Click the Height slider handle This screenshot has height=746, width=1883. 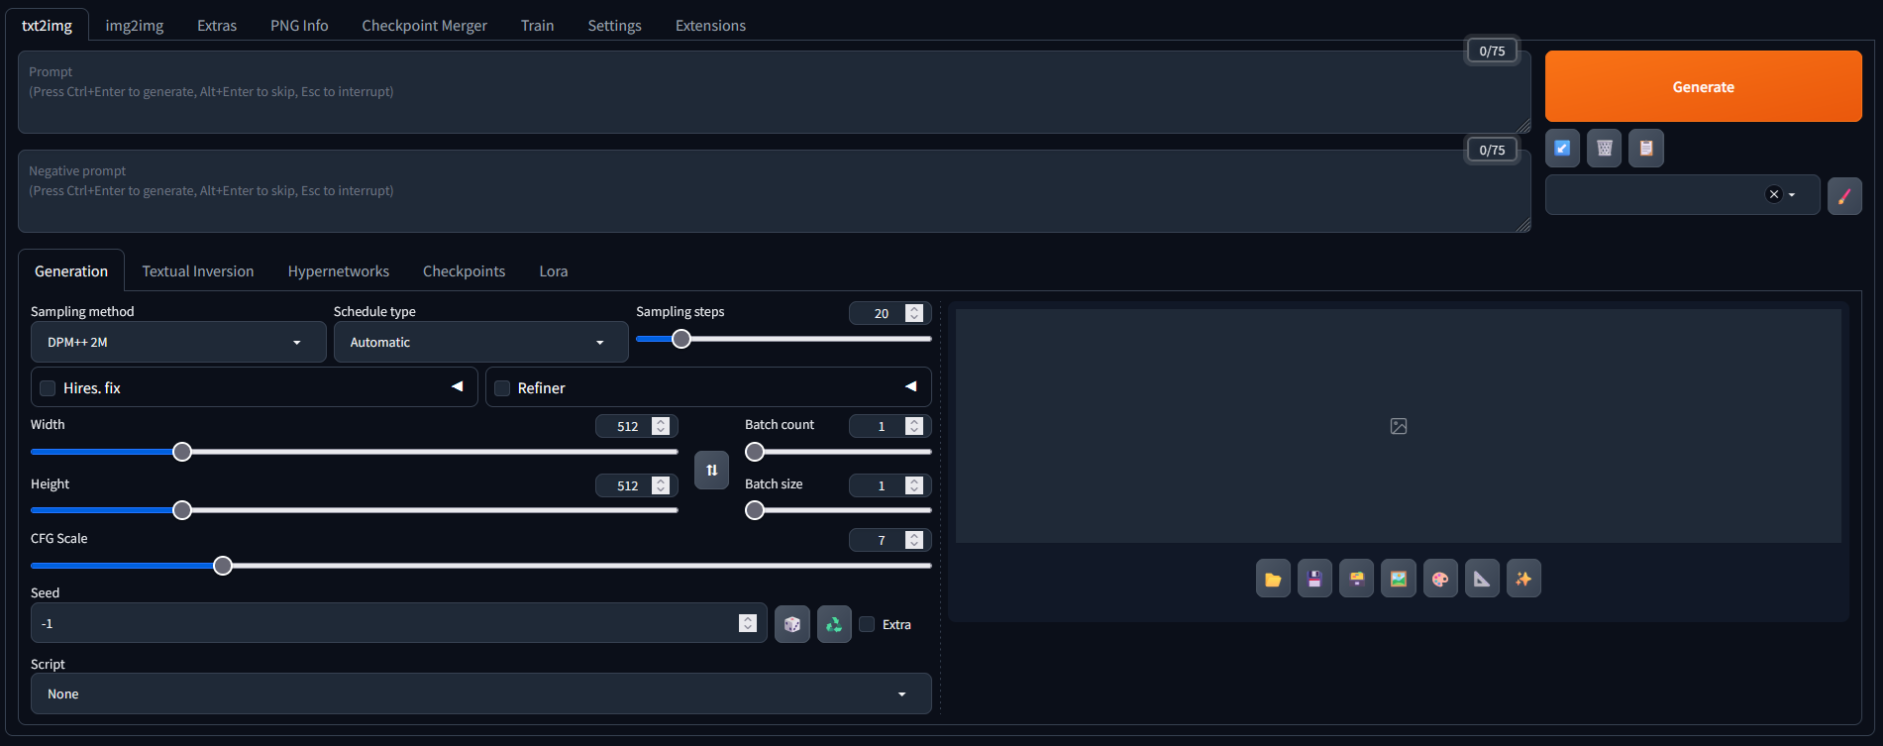click(182, 510)
